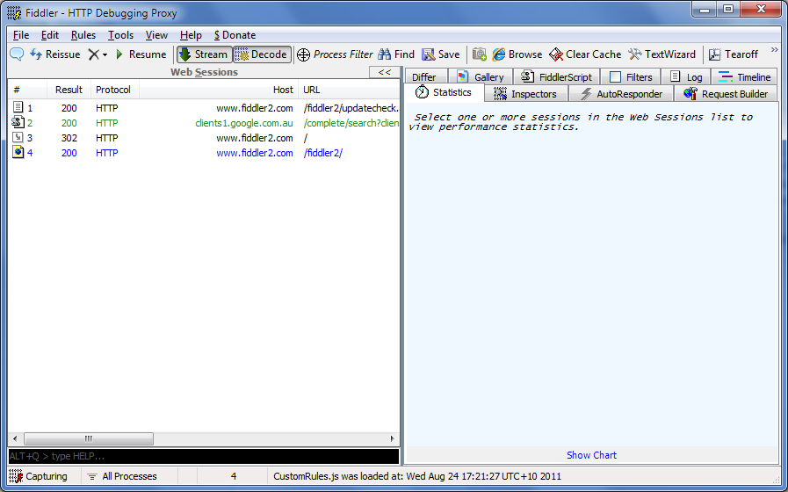
Task: Click URL /fiddler2/updatecheck. in session 1
Action: (351, 108)
